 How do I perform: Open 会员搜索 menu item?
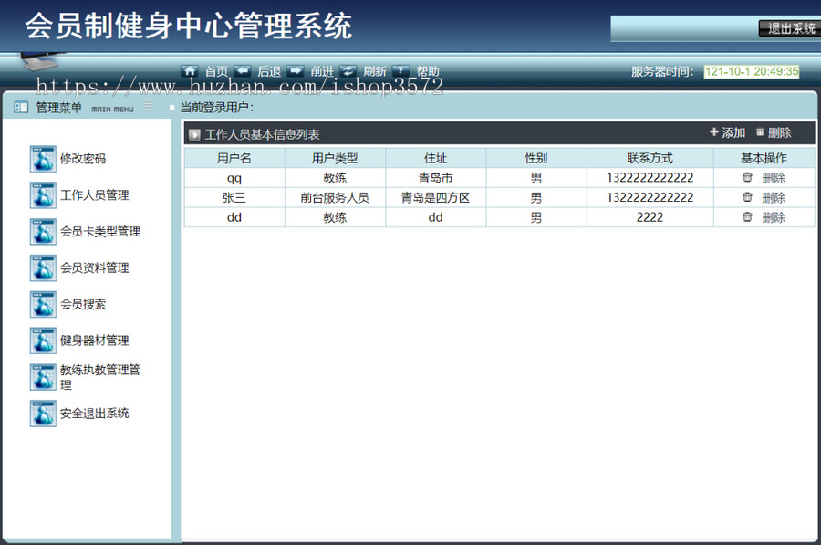click(83, 305)
